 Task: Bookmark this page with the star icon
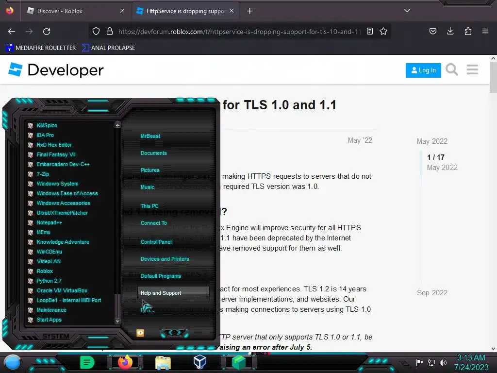coord(383,31)
